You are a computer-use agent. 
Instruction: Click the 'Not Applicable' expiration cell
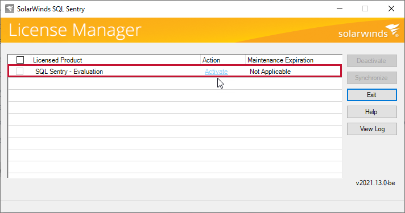coord(270,72)
